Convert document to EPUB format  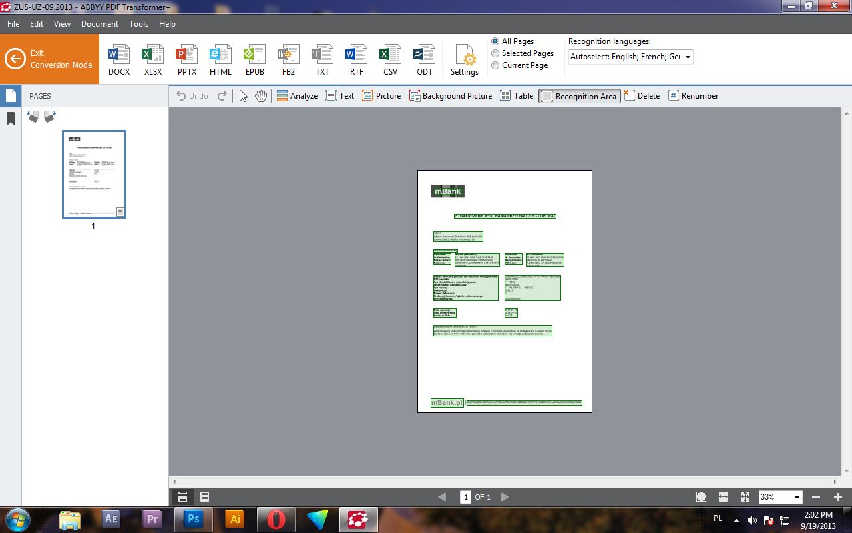point(254,60)
